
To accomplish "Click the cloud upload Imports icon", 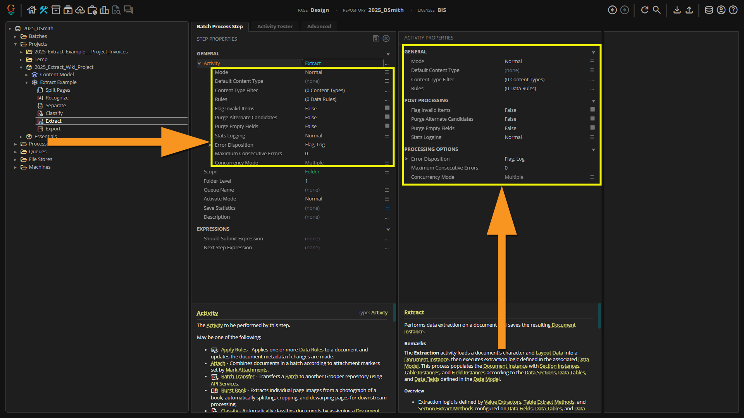I will point(80,10).
